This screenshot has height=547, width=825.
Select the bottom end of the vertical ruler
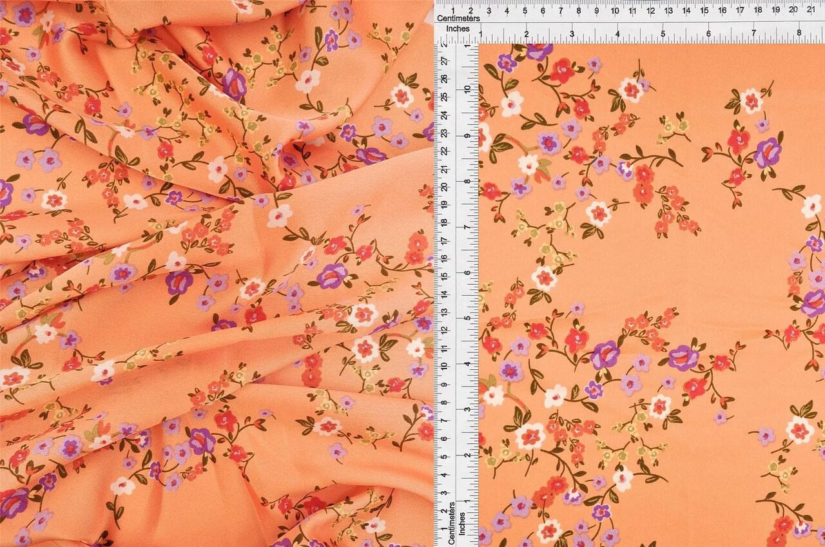(x=451, y=541)
